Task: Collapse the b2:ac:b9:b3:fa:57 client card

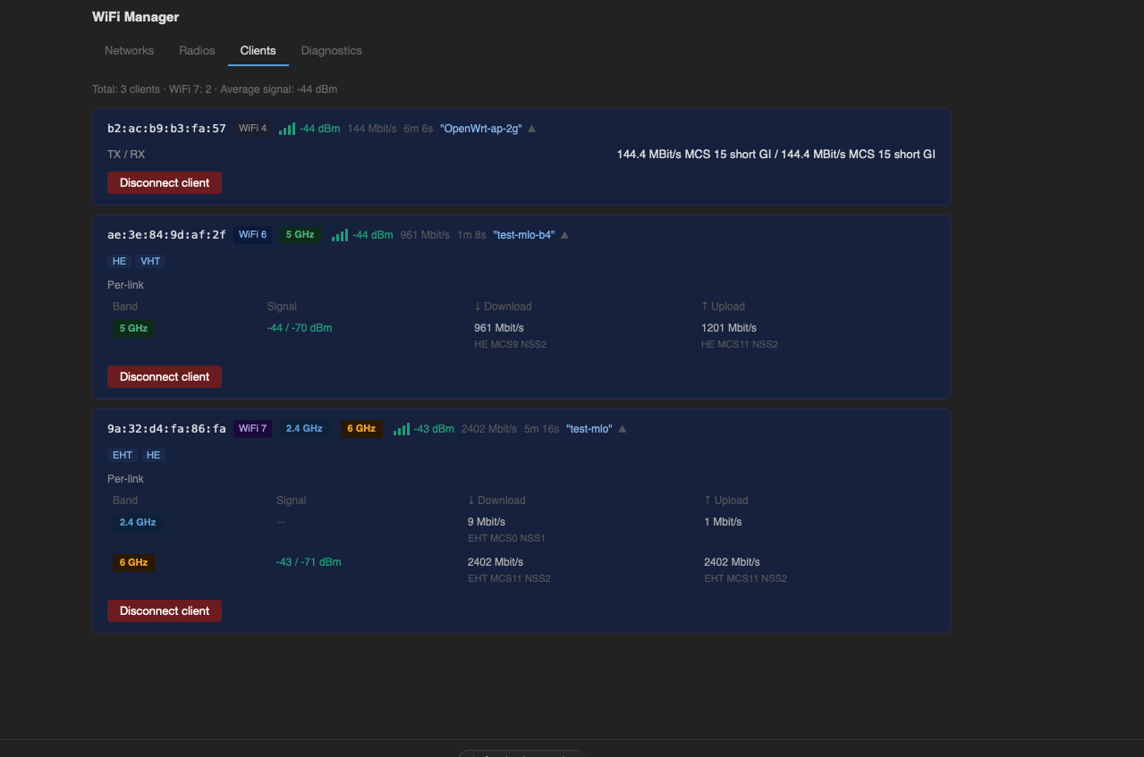Action: coord(532,129)
